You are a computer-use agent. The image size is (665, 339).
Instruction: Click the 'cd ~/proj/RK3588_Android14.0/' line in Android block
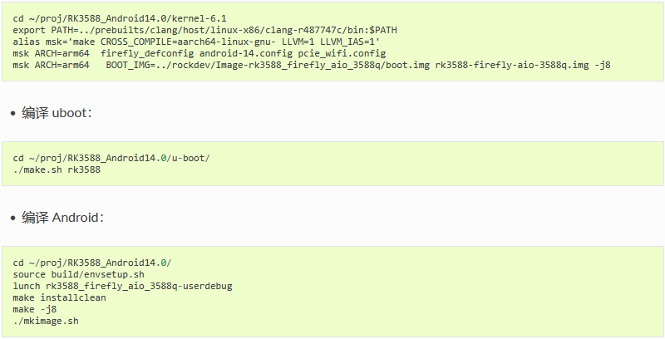click(x=92, y=263)
